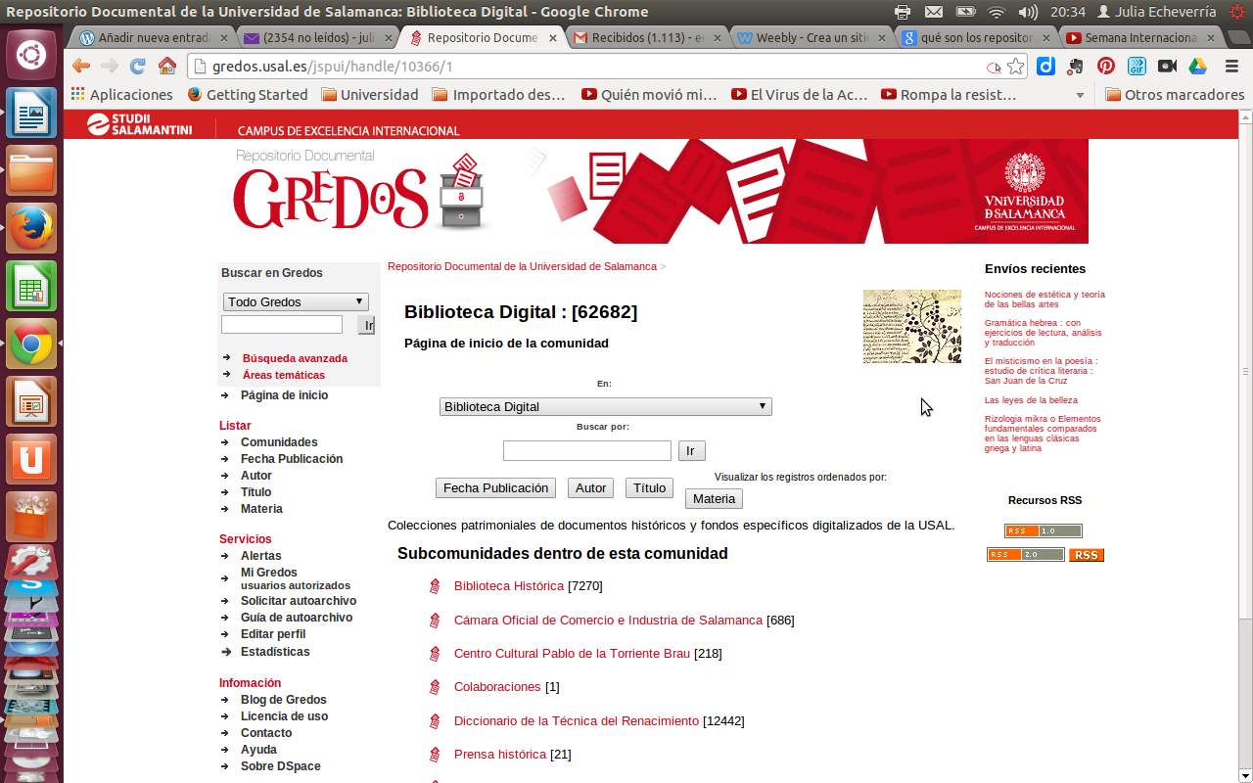Image resolution: width=1253 pixels, height=783 pixels.
Task: Open the Evernote extension icon
Action: coord(1075,67)
